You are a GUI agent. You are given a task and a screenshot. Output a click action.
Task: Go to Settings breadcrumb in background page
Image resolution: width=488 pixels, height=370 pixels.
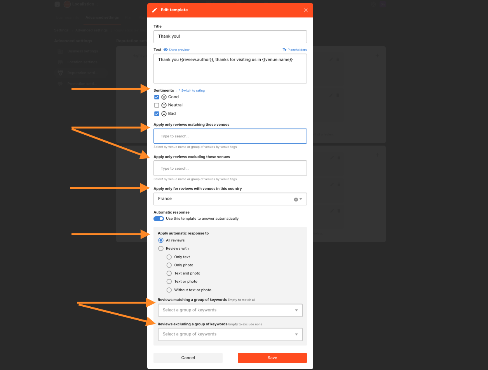(x=61, y=30)
